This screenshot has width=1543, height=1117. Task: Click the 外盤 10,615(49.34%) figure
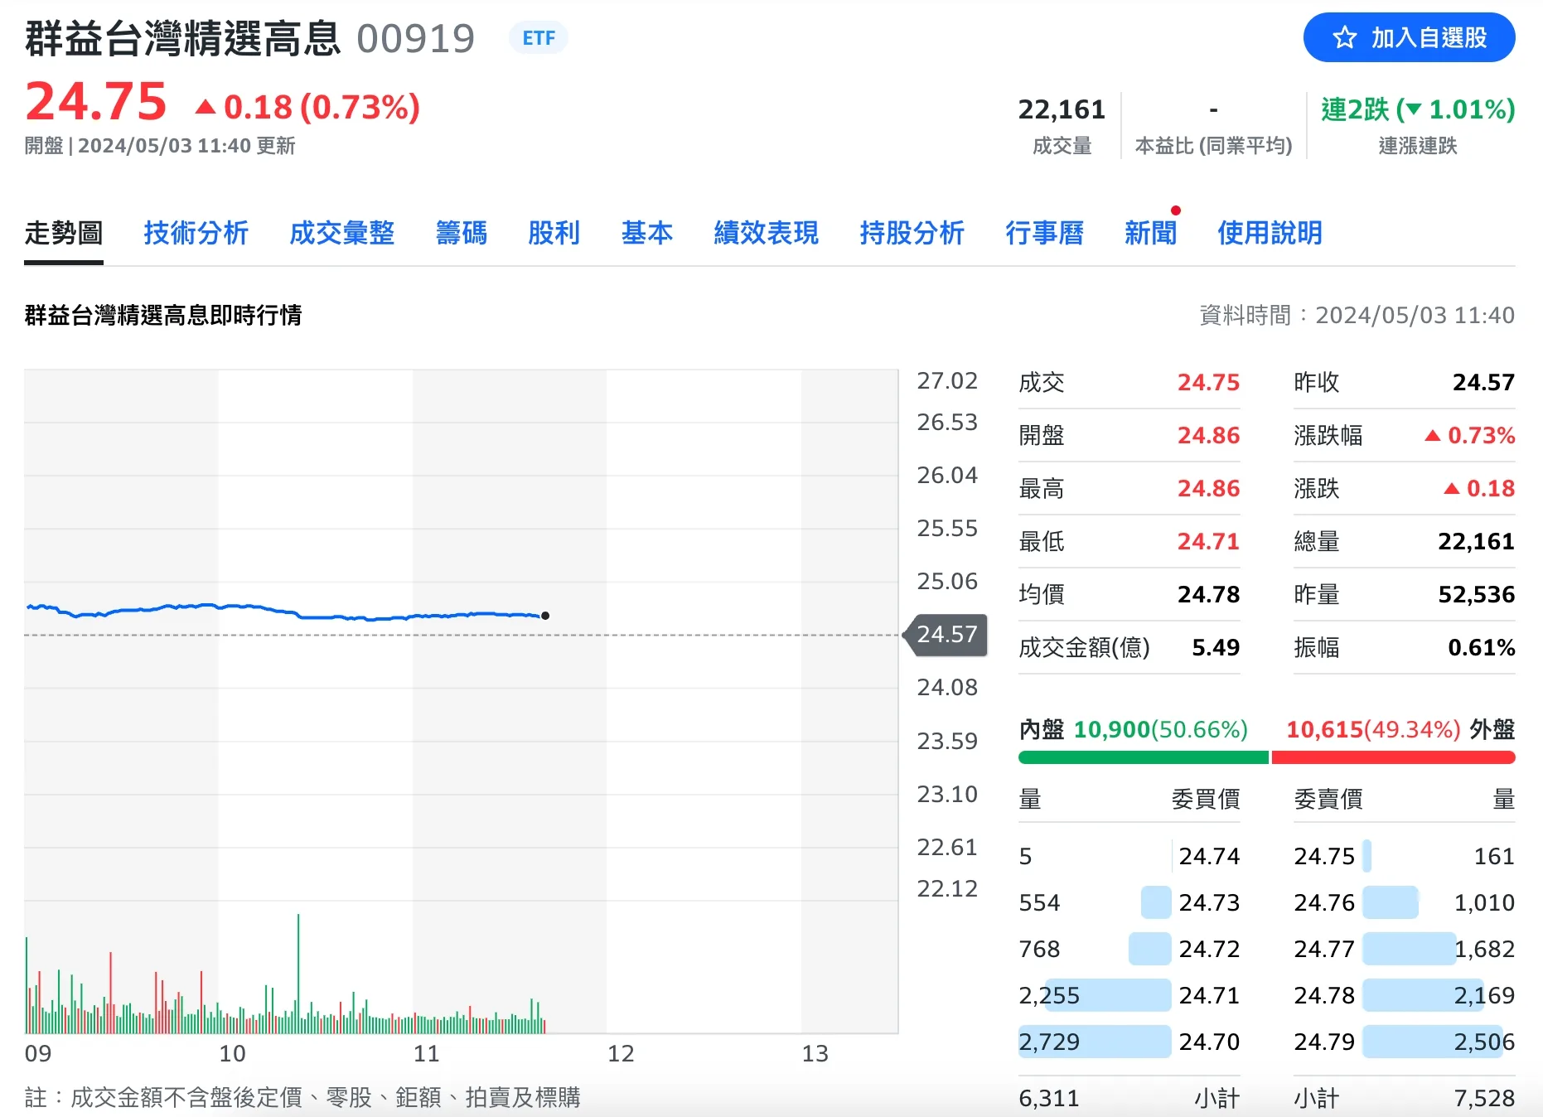1373,729
